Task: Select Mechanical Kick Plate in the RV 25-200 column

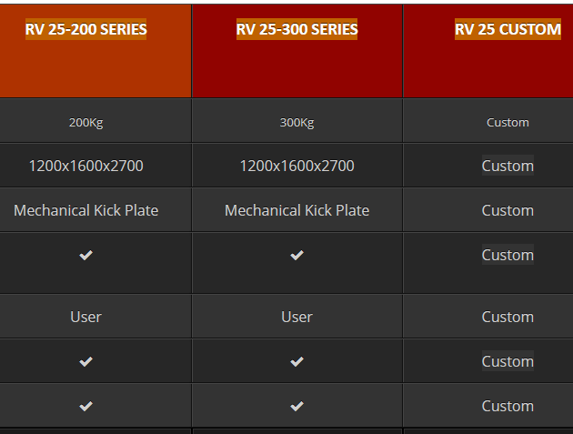Action: pyautogui.click(x=85, y=210)
